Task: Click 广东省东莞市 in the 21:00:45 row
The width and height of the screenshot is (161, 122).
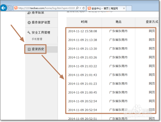Action: (x=118, y=92)
